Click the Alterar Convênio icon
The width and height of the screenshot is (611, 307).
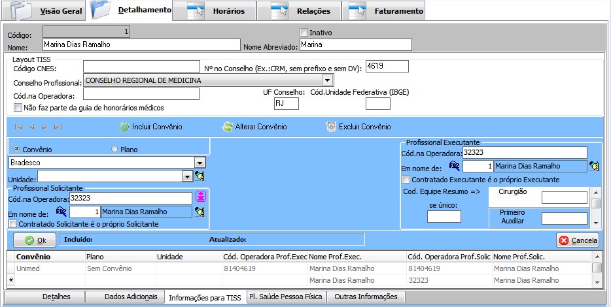pyautogui.click(x=228, y=127)
